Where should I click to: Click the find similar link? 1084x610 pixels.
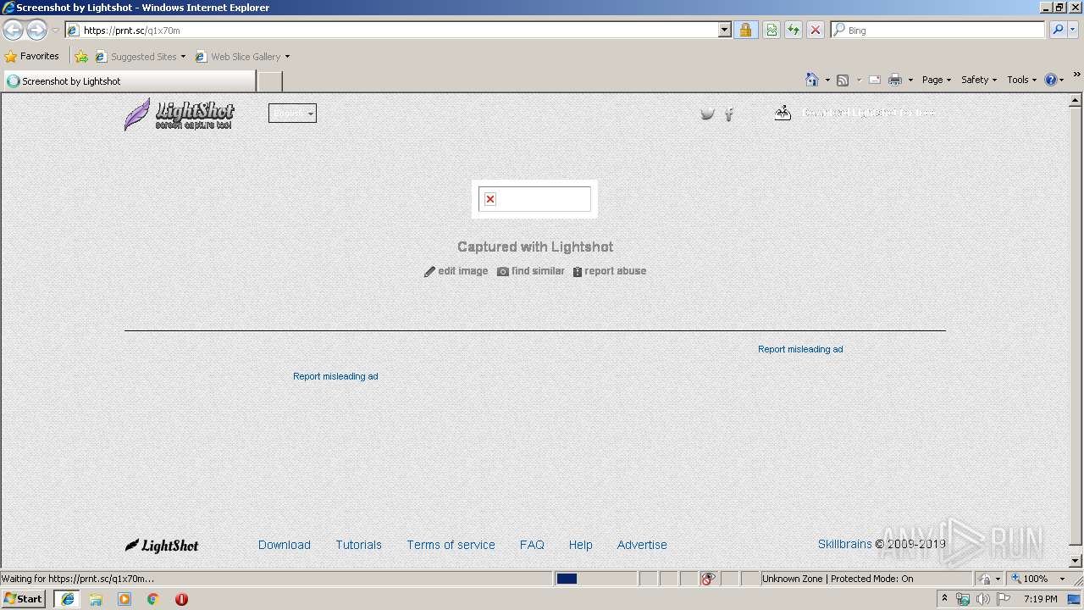click(x=531, y=271)
